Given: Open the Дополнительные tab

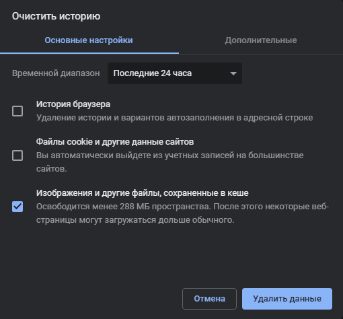Looking at the screenshot, I should 261,40.
